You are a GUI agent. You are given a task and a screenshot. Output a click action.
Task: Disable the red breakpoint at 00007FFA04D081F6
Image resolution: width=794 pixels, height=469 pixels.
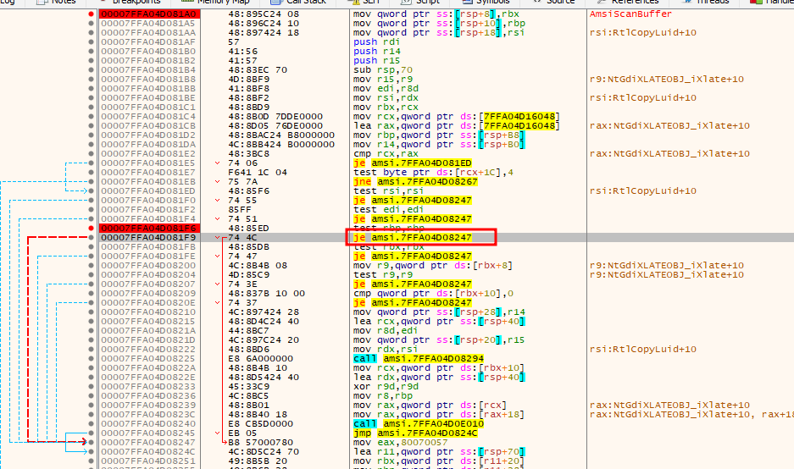point(92,228)
